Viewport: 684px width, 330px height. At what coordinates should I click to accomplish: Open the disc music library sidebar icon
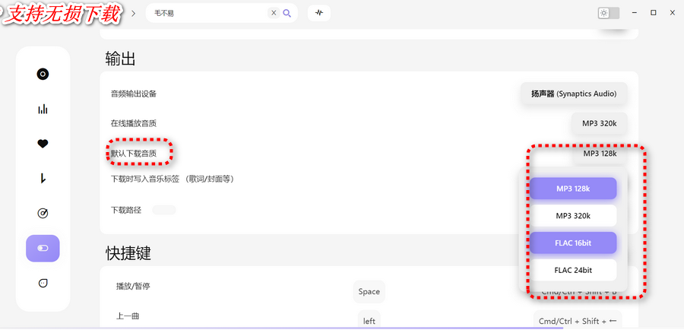(43, 74)
